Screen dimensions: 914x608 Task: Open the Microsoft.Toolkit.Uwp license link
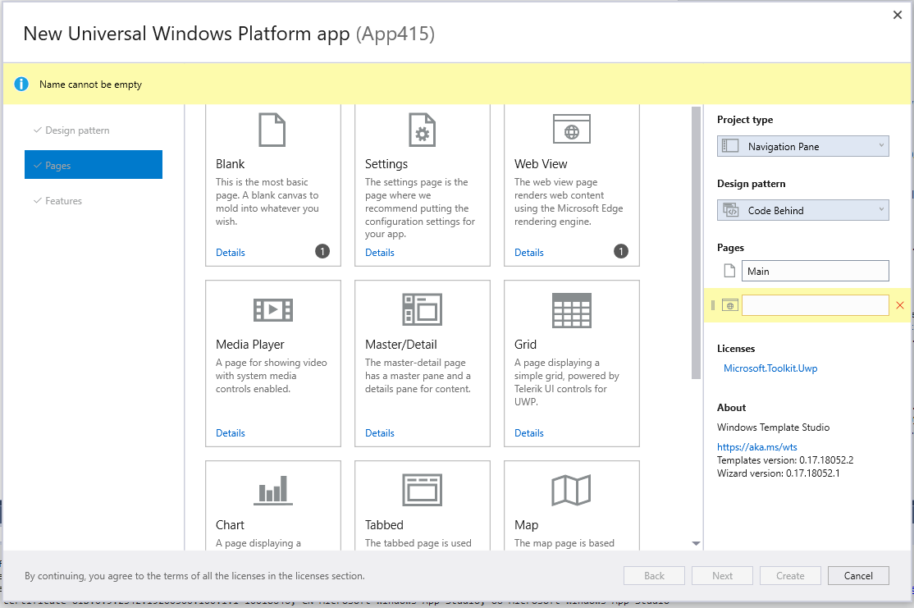tap(770, 368)
